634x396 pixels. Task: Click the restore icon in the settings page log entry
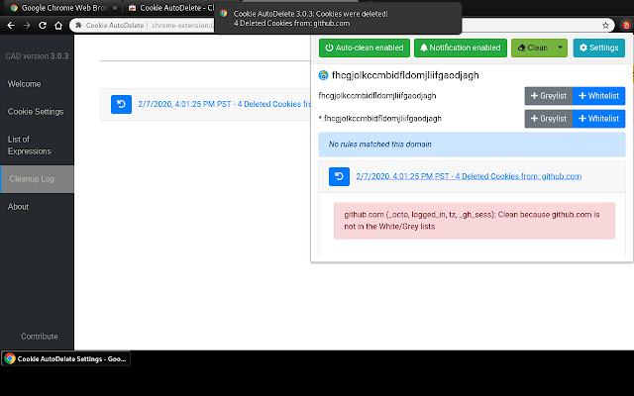coord(121,104)
